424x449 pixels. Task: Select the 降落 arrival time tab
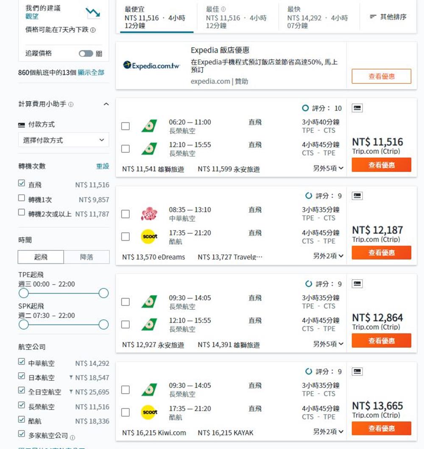[86, 257]
